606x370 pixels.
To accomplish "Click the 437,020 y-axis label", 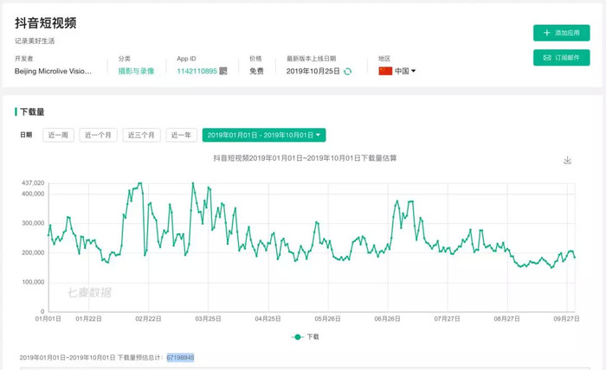I will (33, 183).
